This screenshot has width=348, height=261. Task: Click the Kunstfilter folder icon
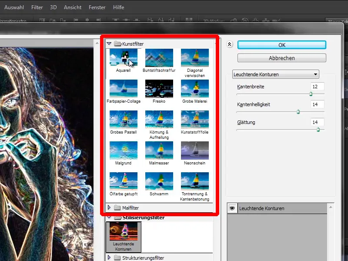click(x=117, y=44)
